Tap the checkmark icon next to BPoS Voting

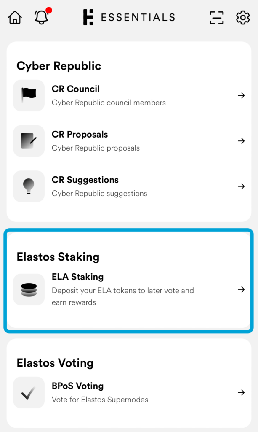coord(29,392)
